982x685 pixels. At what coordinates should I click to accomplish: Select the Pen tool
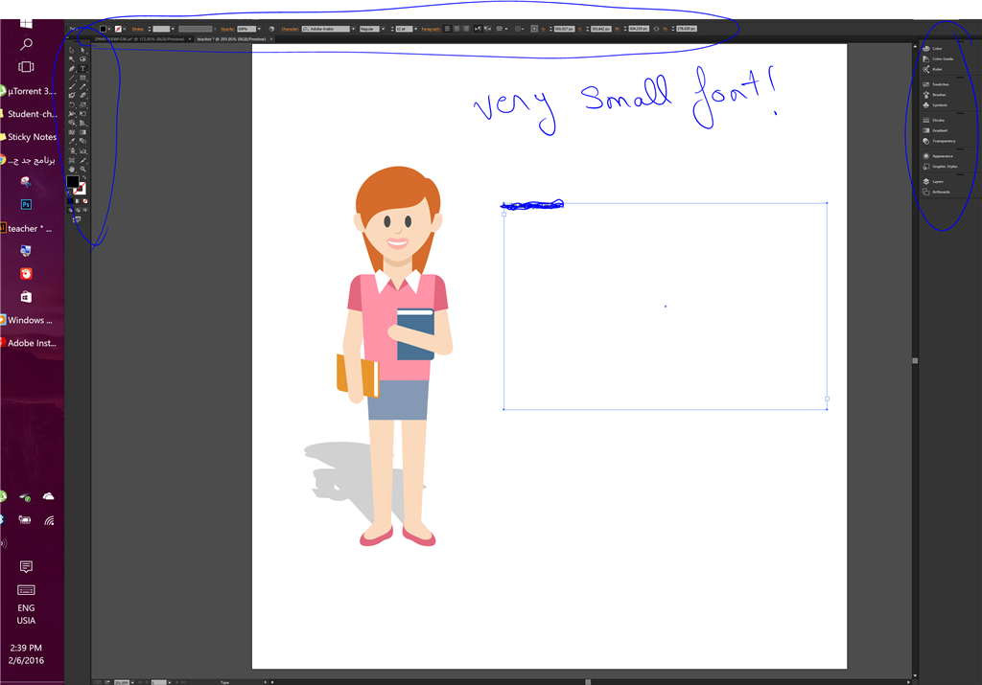click(71, 69)
